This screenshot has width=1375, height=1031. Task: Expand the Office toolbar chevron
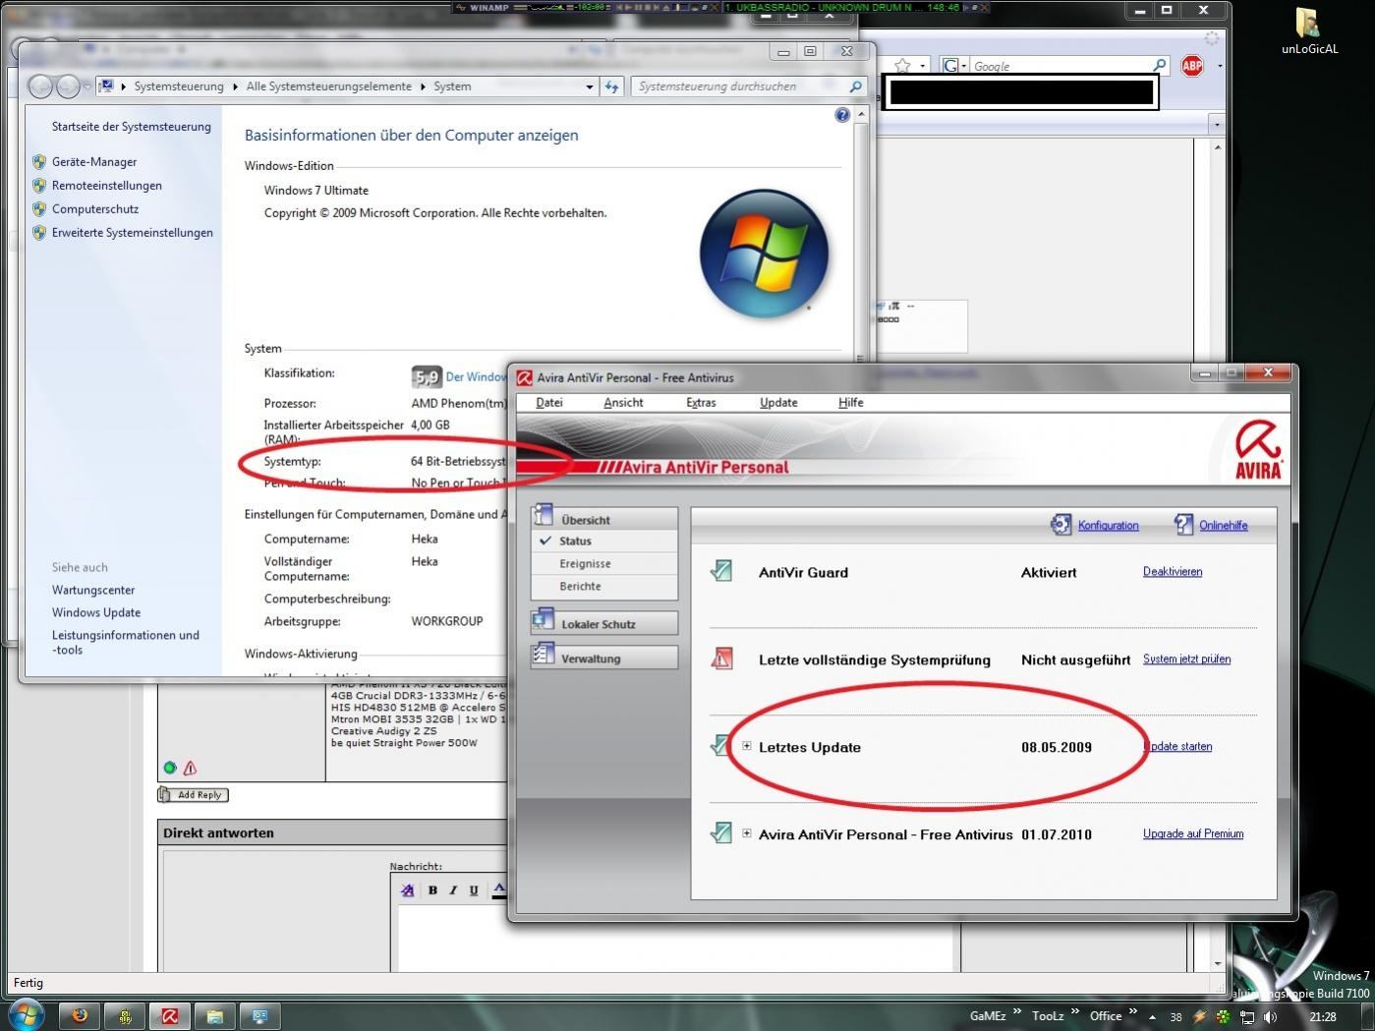coord(1133,1011)
